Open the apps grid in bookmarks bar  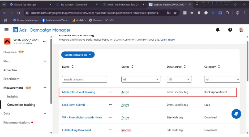(5, 20)
